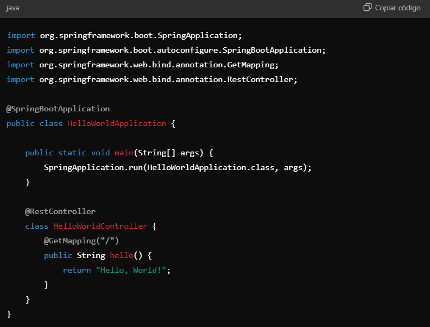The image size is (430, 327).
Task: Click the "Copiar código" button label
Action: [x=397, y=8]
